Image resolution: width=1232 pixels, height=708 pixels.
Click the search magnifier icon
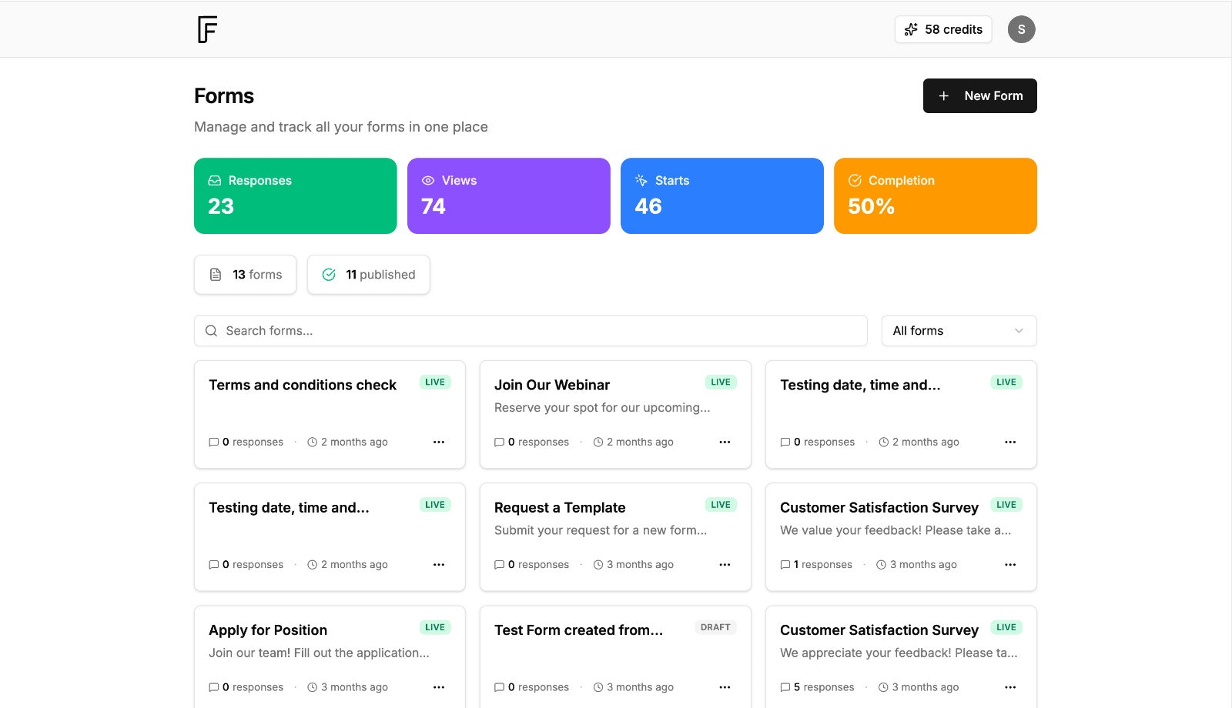coord(211,331)
